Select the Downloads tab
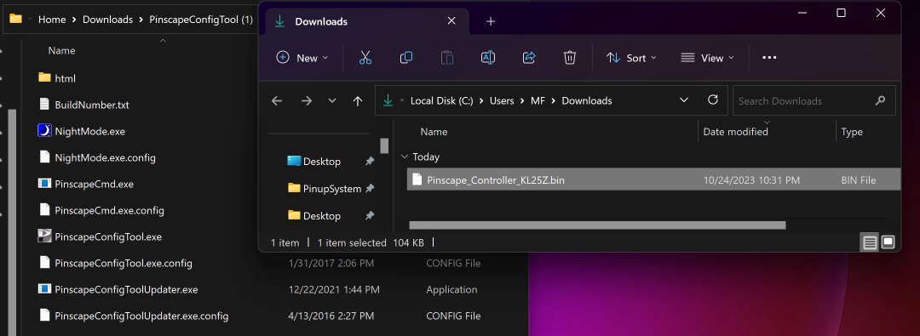The height and width of the screenshot is (336, 920). click(366, 22)
